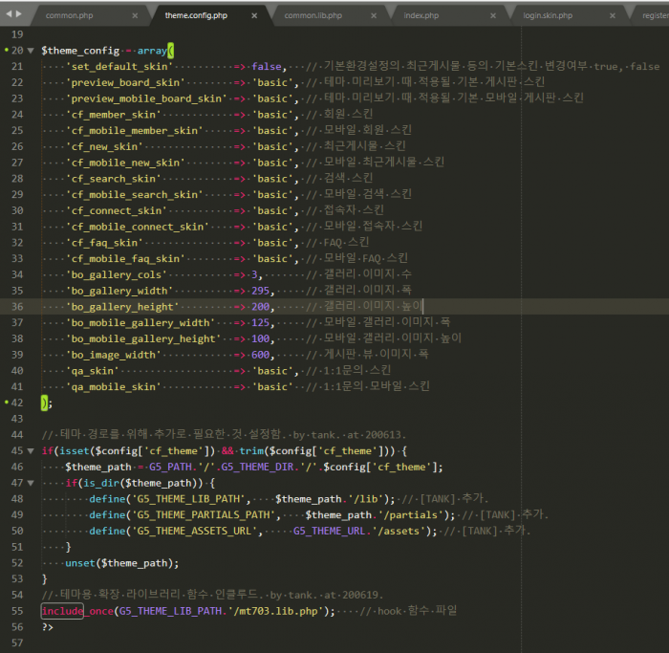
Task: Click the include_once keyword on line 55
Action: click(x=76, y=611)
